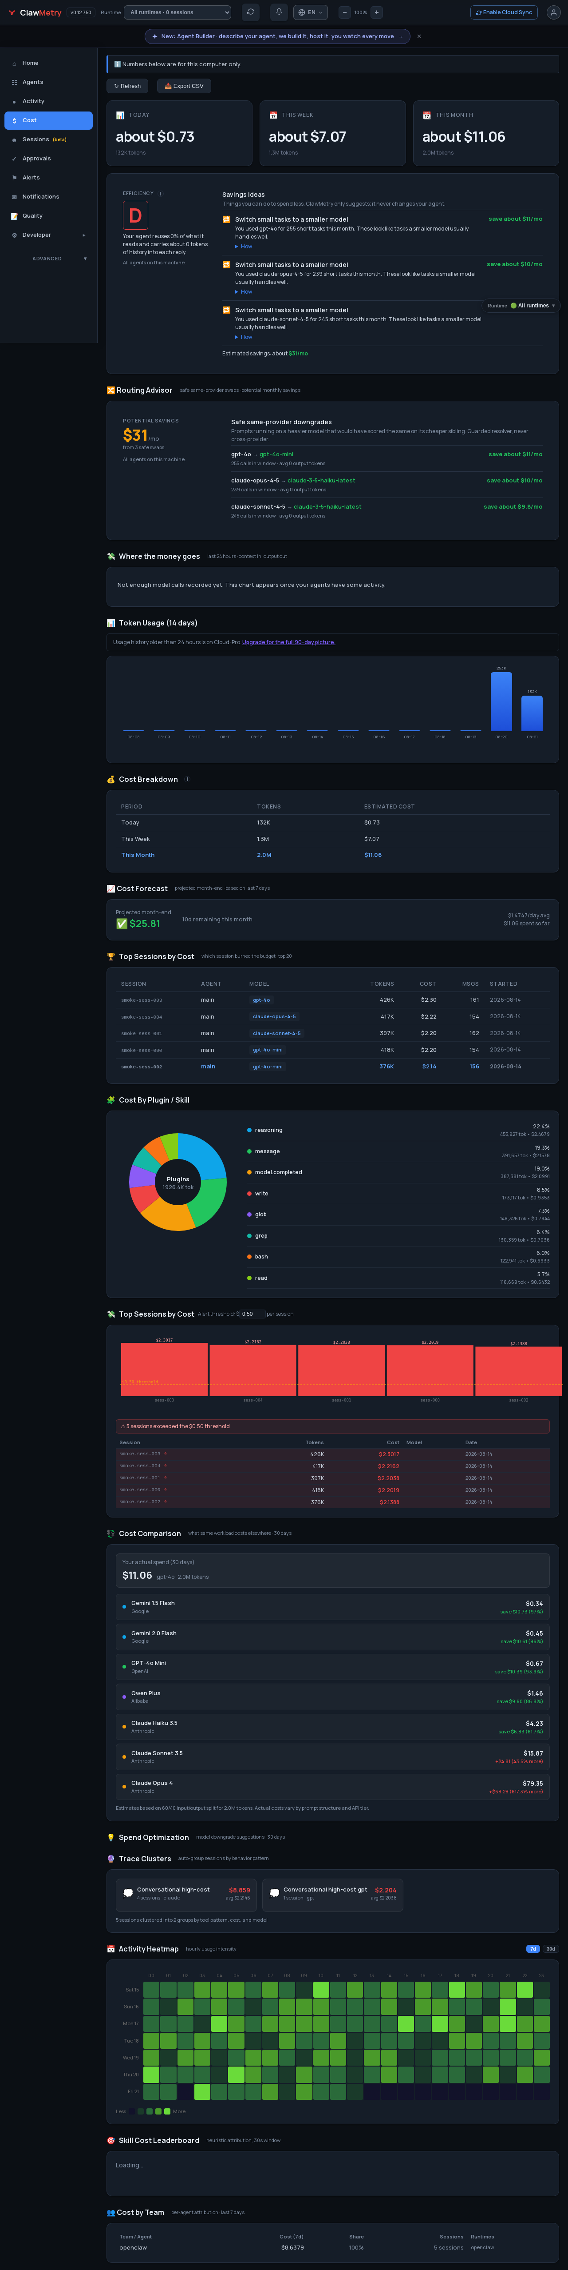The width and height of the screenshot is (568, 2270).
Task: Expand the Developer submenu arrow
Action: 84,235
